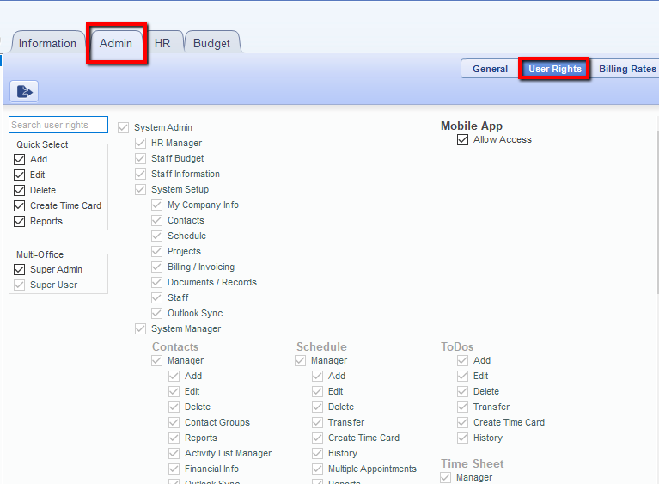Toggle Quick Select Edit checkbox
Screen dimensions: 659x484
(20, 175)
